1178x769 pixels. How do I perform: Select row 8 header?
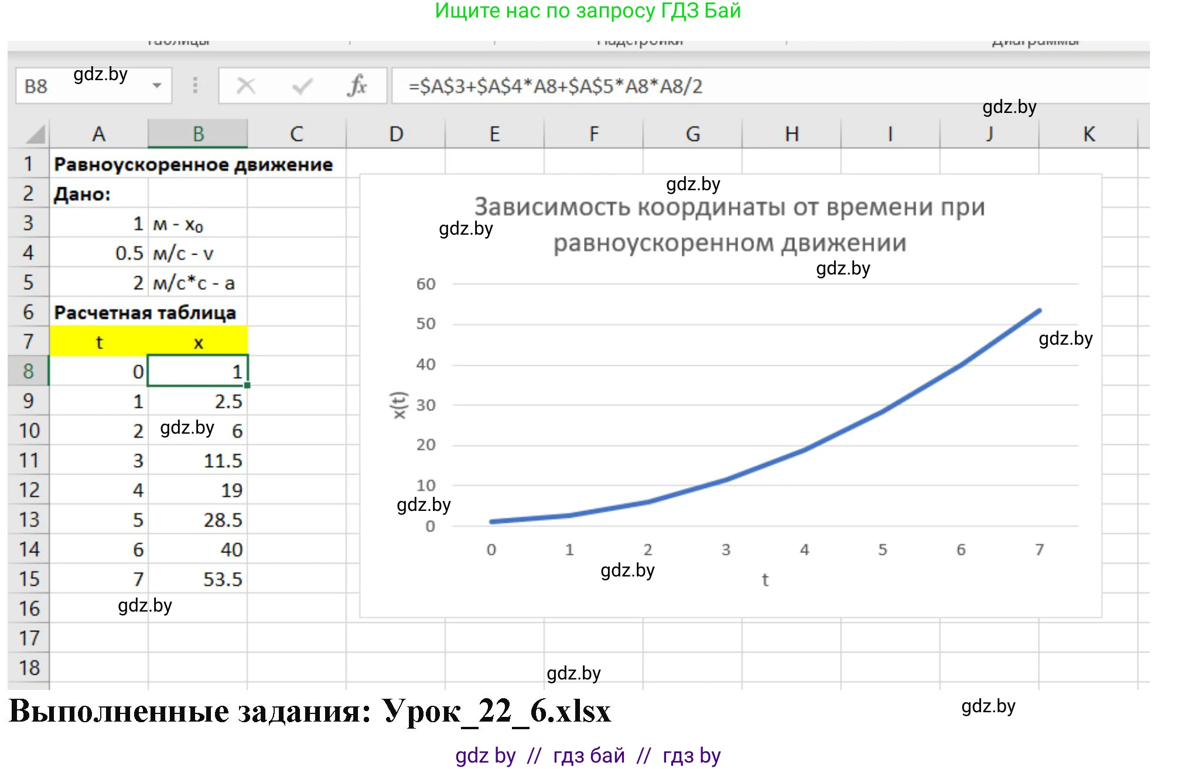tap(28, 371)
